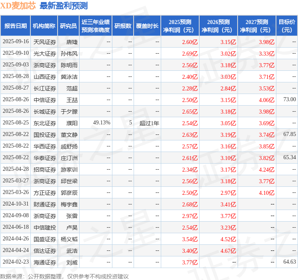
Task: Click the 海通证券 institution cell
Action: click(45, 262)
